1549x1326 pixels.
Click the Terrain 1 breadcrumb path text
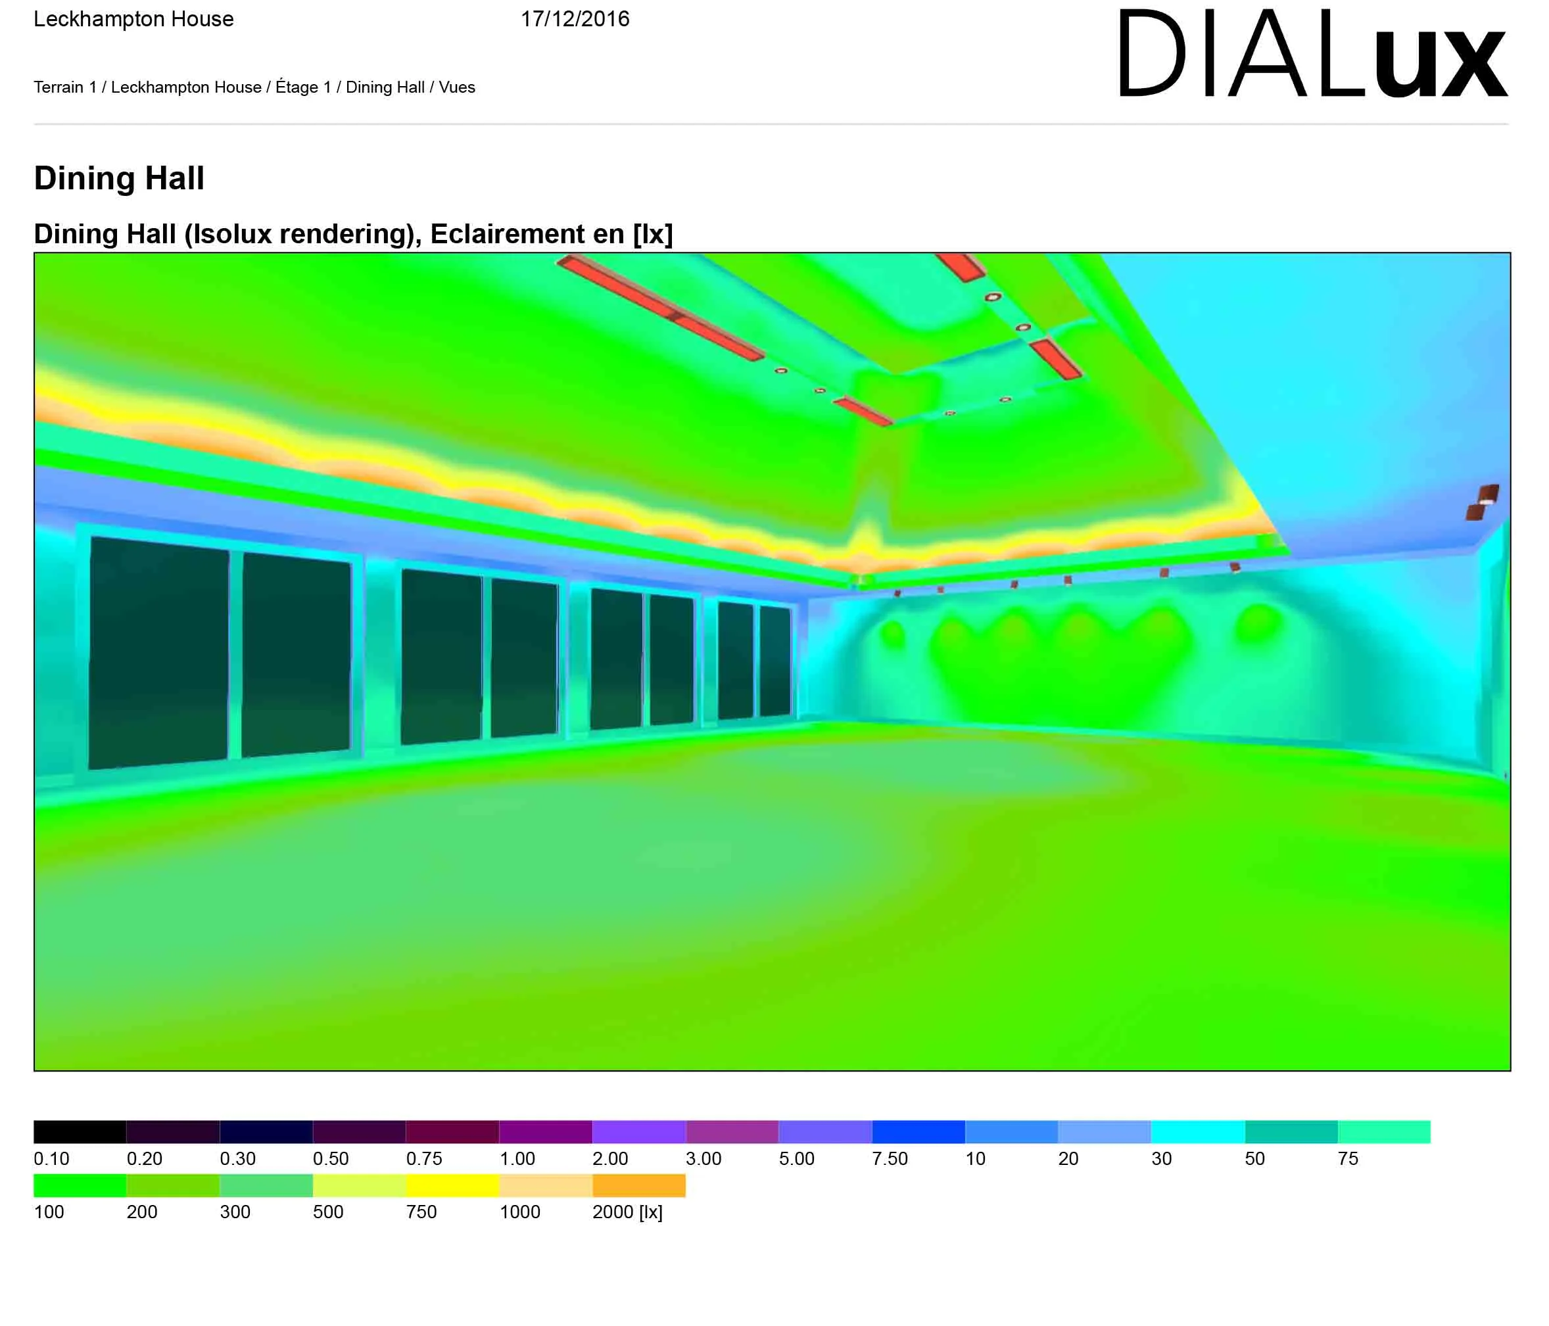pos(254,87)
